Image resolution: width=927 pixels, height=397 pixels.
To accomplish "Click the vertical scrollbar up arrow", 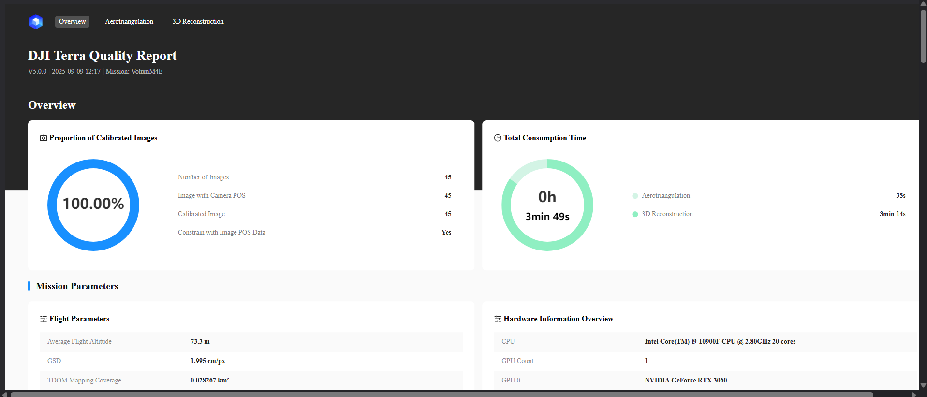I will point(923,4).
